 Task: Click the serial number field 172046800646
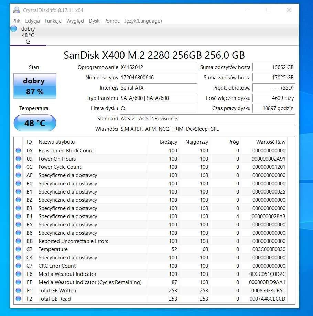(159, 78)
